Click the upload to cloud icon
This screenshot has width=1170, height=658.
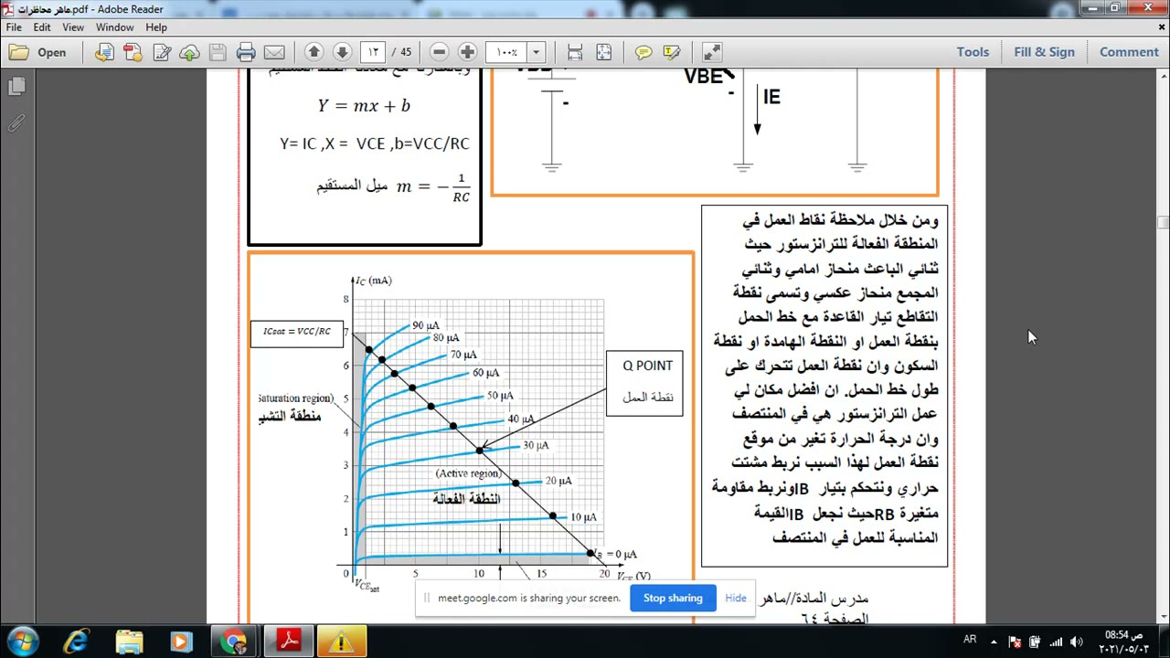189,52
